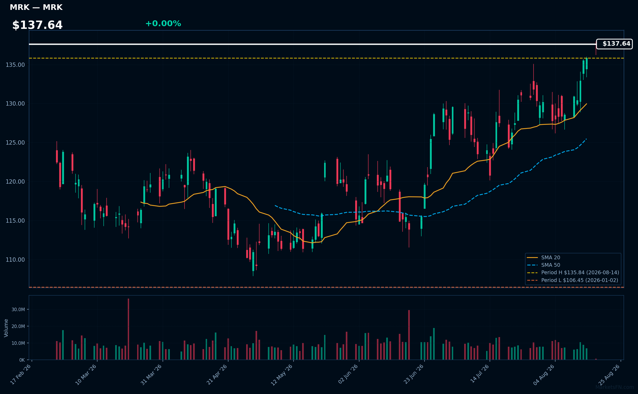Click the 130.00 price axis label
This screenshot has width=638, height=394.
tap(15, 104)
